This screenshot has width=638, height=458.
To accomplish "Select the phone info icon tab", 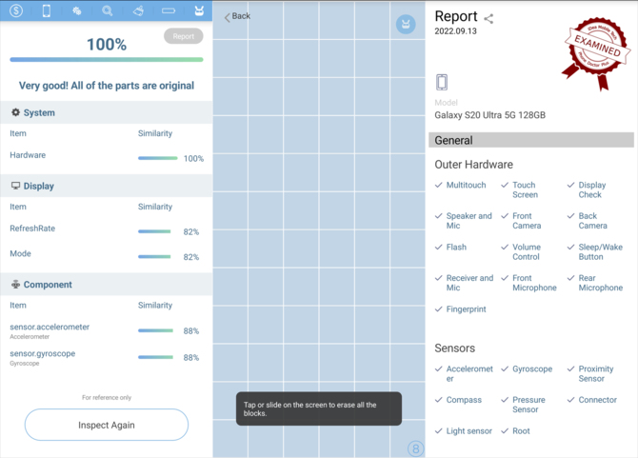I will [47, 10].
